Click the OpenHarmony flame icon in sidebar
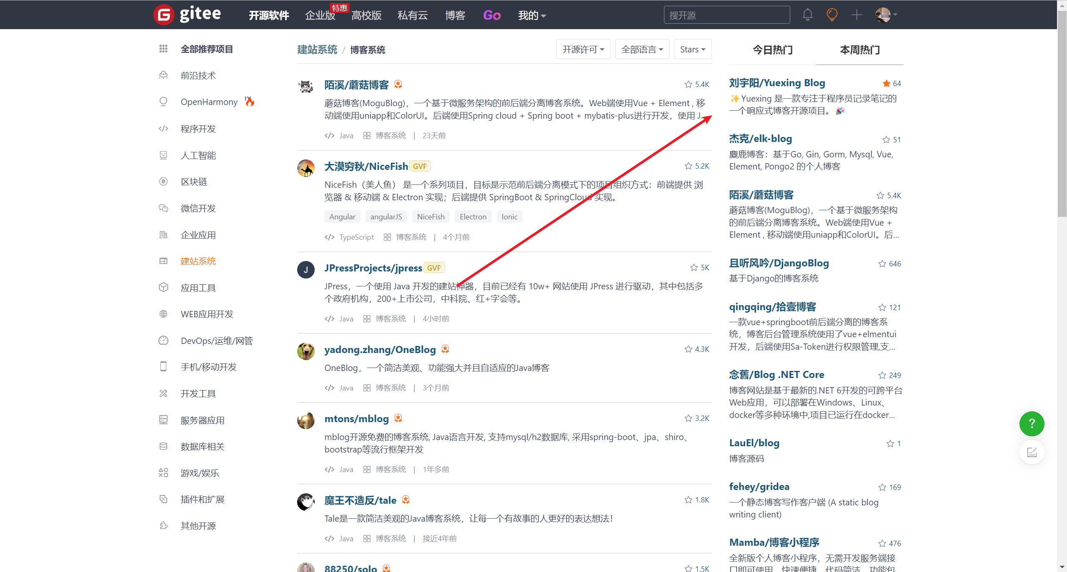 (x=249, y=102)
